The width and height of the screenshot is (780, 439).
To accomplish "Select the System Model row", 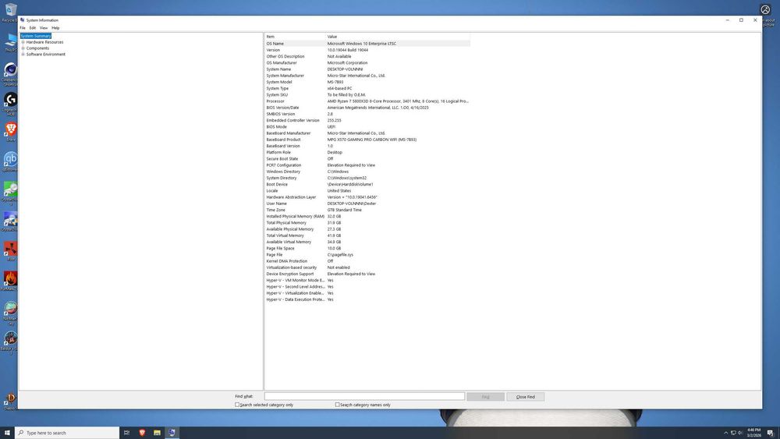I will [x=367, y=82].
